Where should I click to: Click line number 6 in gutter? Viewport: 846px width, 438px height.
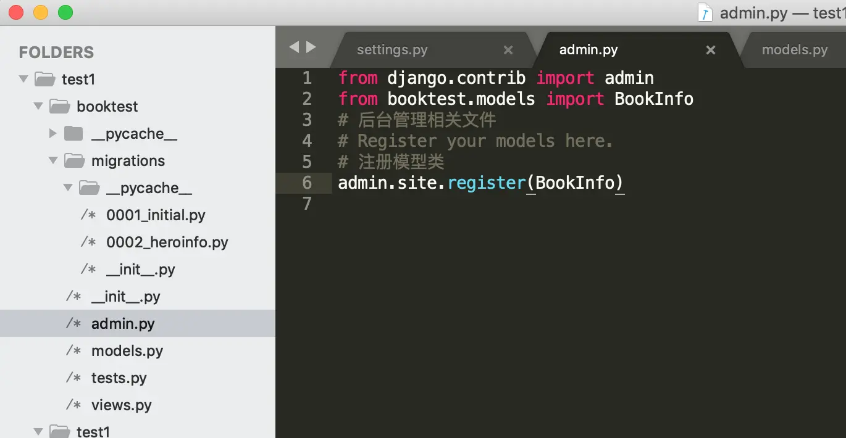point(307,183)
